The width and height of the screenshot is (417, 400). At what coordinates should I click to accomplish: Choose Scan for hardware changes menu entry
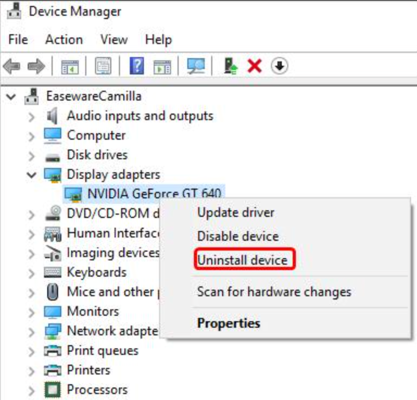[x=274, y=292]
